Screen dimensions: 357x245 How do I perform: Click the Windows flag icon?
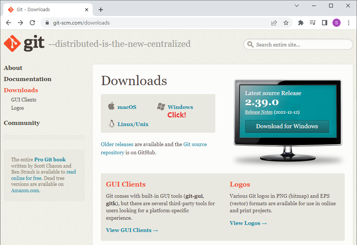pos(161,106)
